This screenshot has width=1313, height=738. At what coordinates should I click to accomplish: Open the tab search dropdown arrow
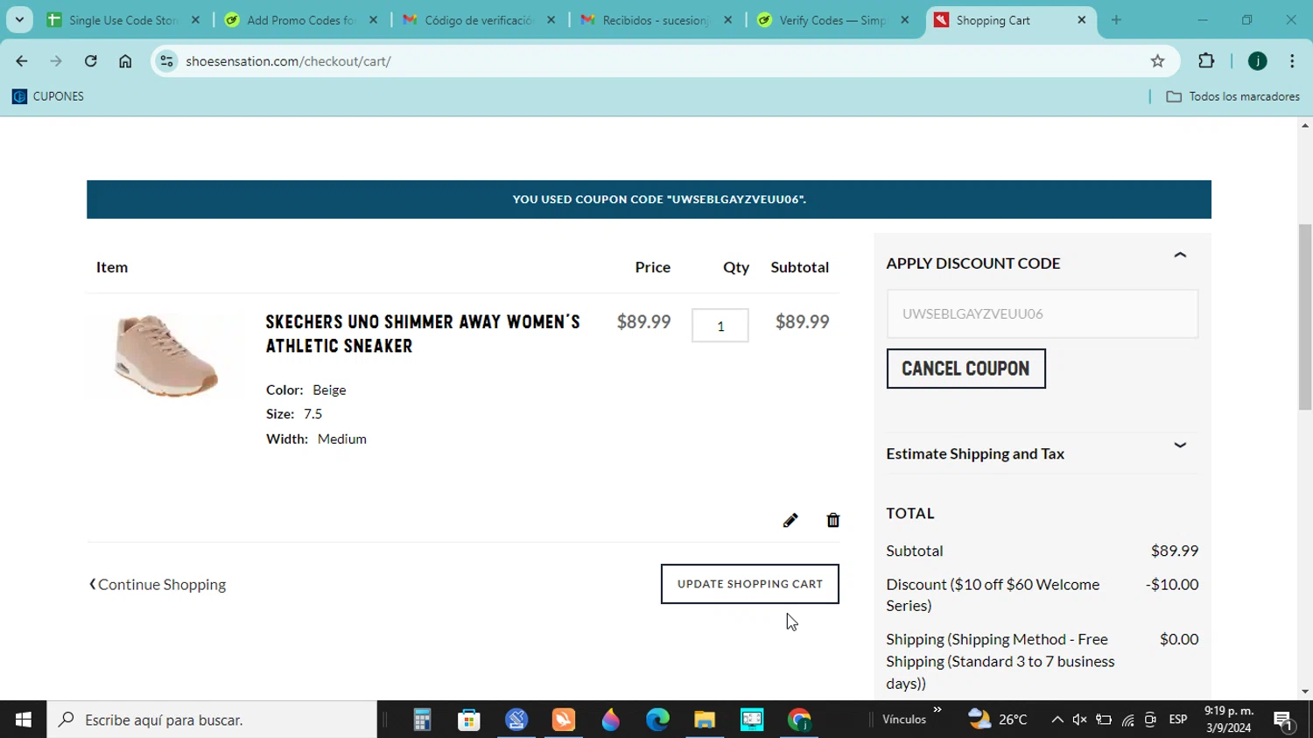click(x=19, y=20)
